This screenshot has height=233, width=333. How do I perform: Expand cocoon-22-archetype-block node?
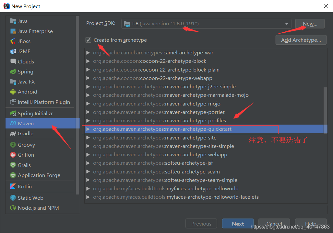[x=88, y=61]
